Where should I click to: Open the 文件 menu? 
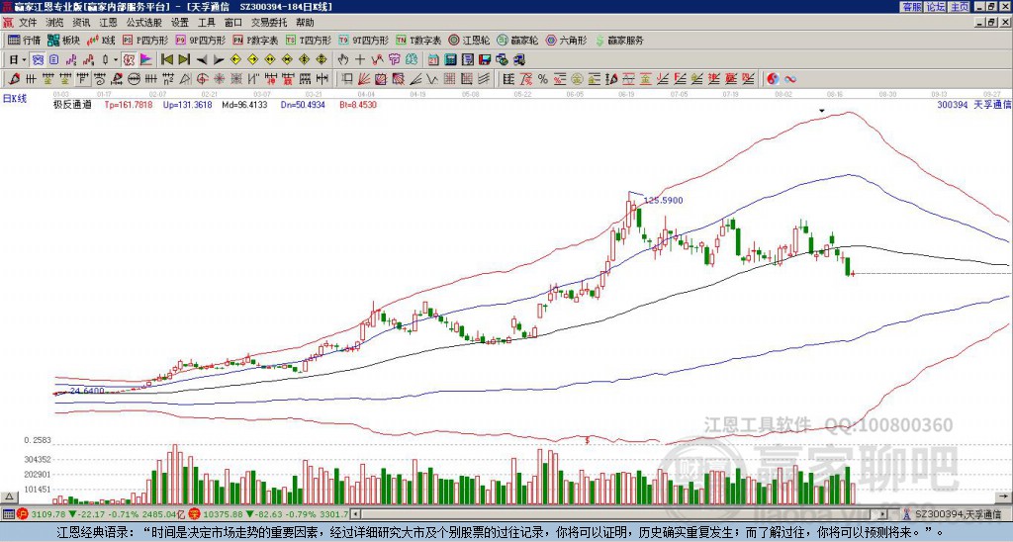click(x=28, y=23)
